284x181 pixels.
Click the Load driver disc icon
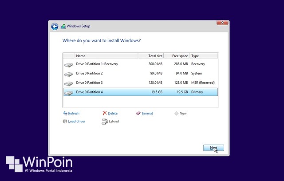tap(65, 121)
